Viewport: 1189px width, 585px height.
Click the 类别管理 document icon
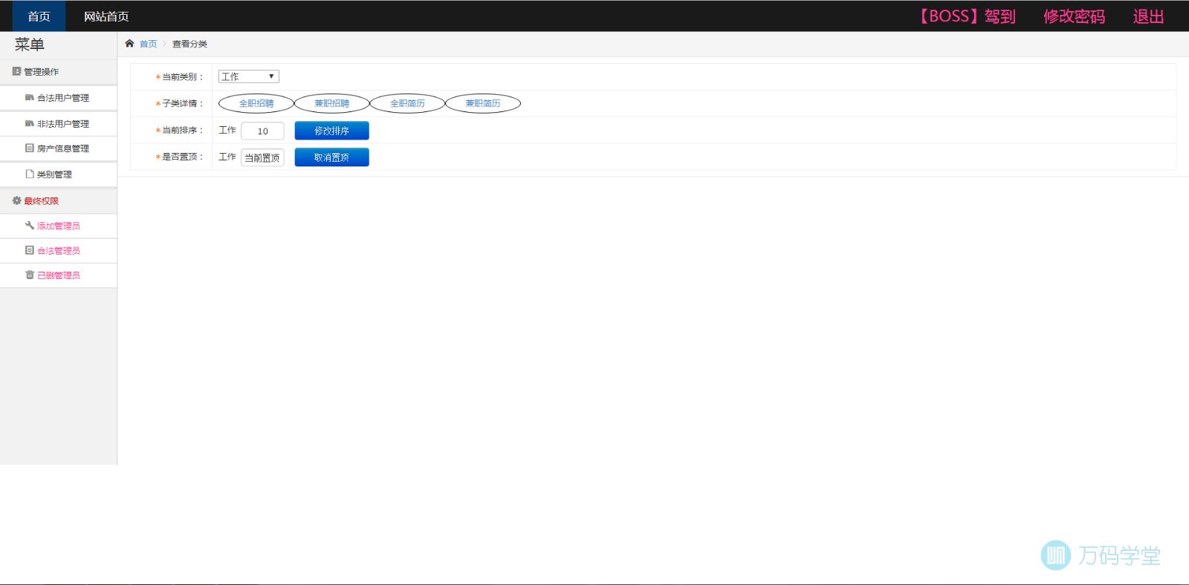click(x=30, y=174)
